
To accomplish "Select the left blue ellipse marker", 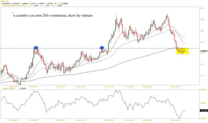I will [x=36, y=48].
